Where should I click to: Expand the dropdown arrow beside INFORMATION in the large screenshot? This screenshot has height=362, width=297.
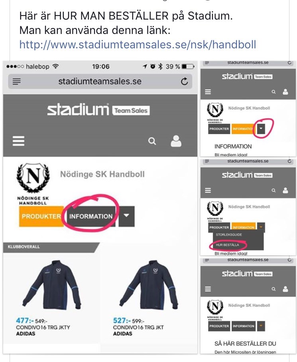click(126, 216)
